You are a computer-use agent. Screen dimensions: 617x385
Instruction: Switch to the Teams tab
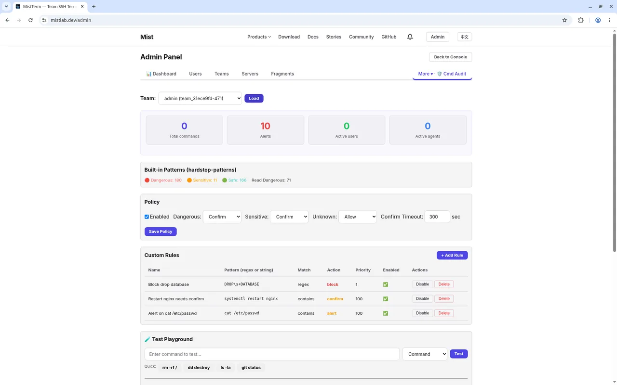pyautogui.click(x=222, y=74)
